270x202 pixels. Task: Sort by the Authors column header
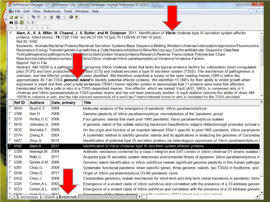(x=40, y=103)
